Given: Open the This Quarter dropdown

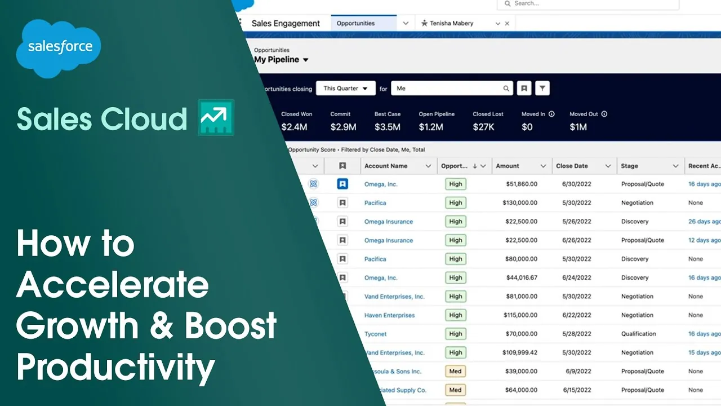Looking at the screenshot, I should (346, 89).
